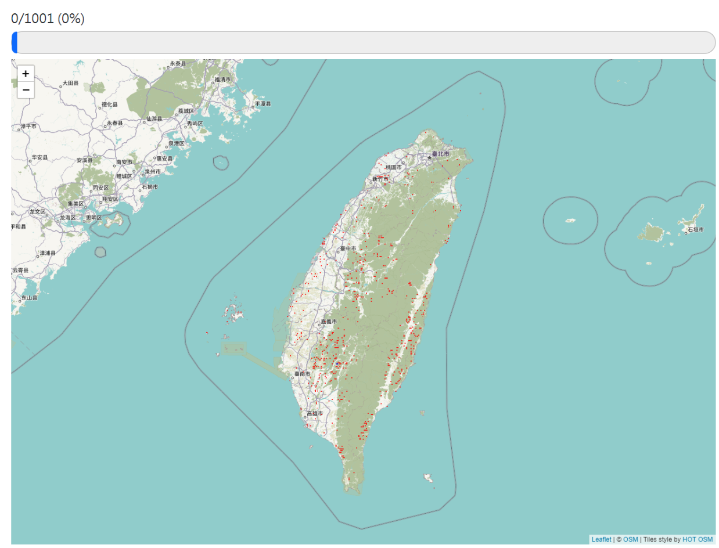Click the blue progress bar fill
The image size is (719, 548).
click(x=15, y=43)
